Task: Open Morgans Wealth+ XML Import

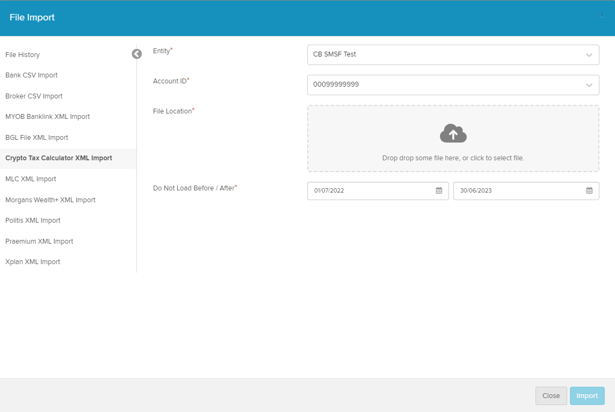Action: tap(50, 200)
